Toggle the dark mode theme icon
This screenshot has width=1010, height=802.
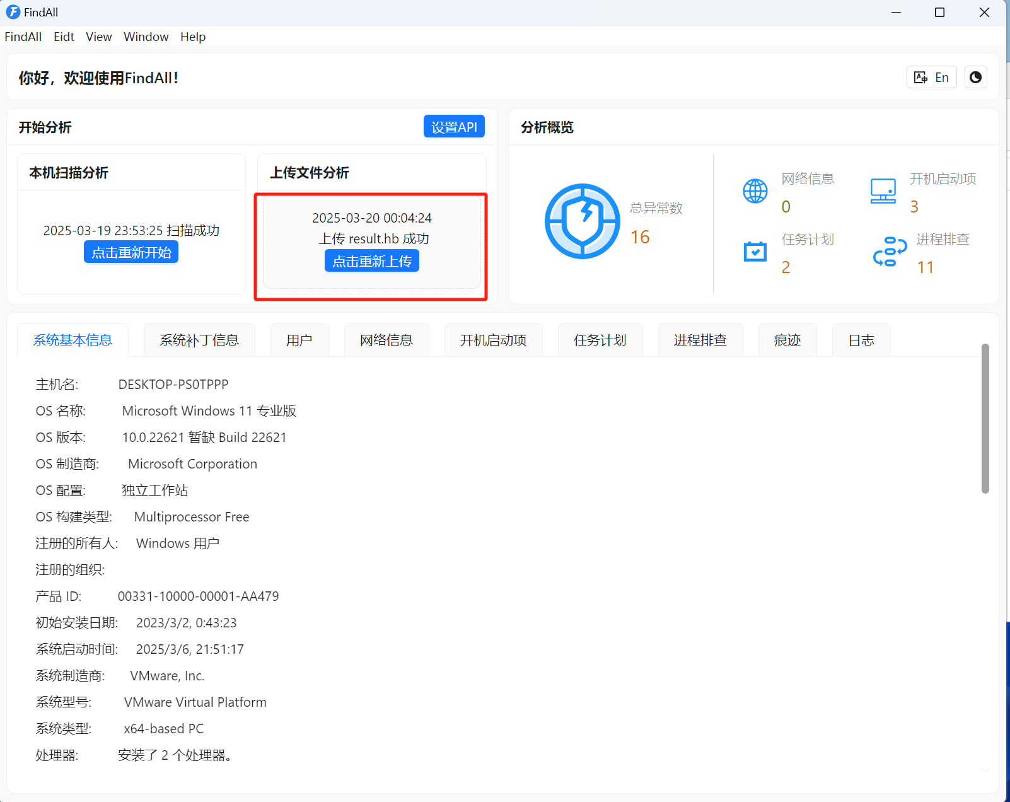coord(975,78)
